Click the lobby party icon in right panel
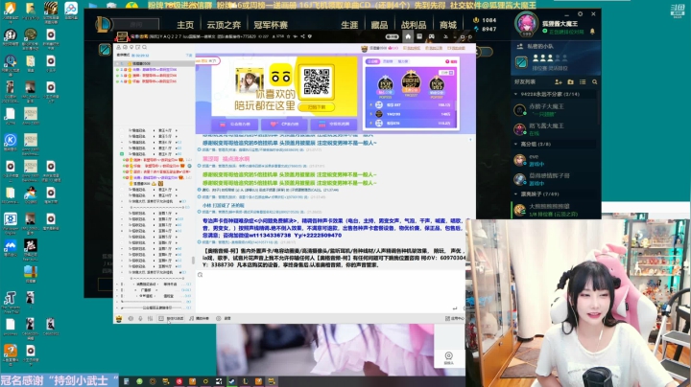 click(521, 62)
